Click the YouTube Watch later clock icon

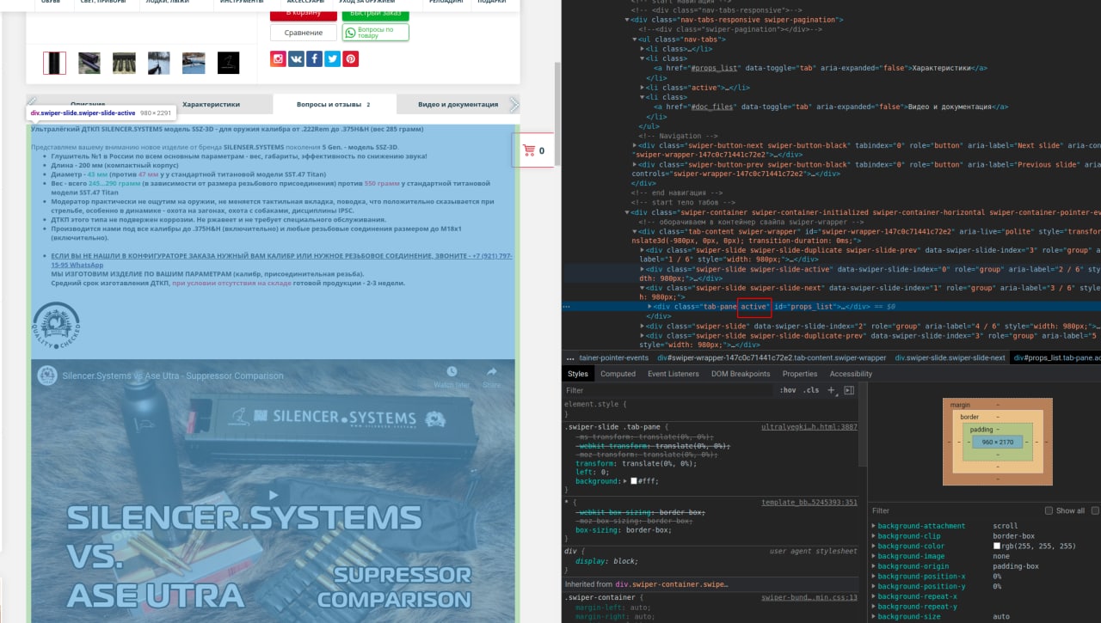(452, 372)
